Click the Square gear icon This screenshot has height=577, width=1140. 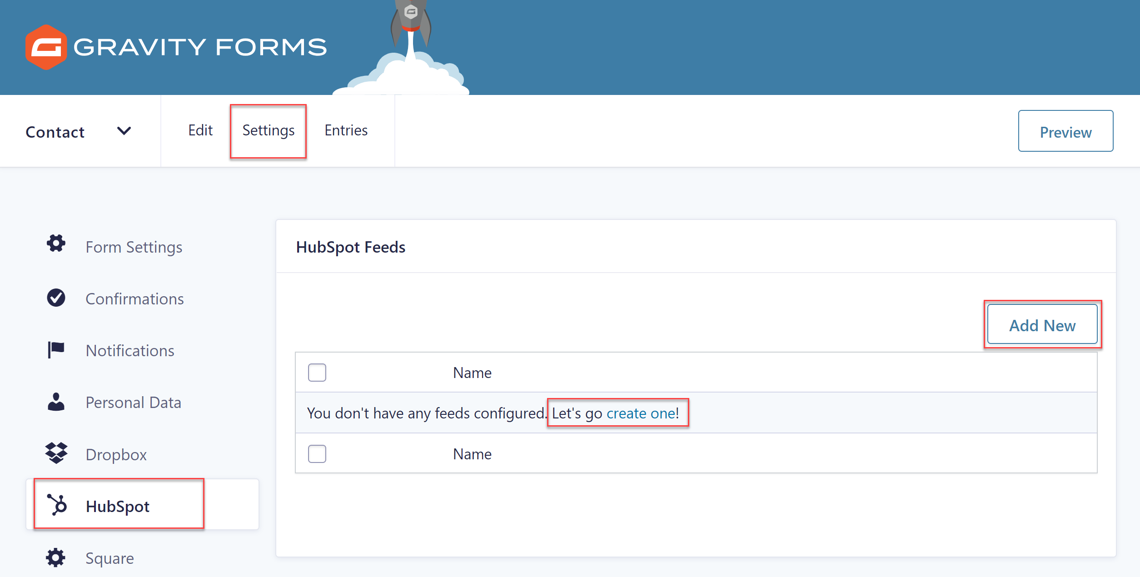[x=56, y=557]
